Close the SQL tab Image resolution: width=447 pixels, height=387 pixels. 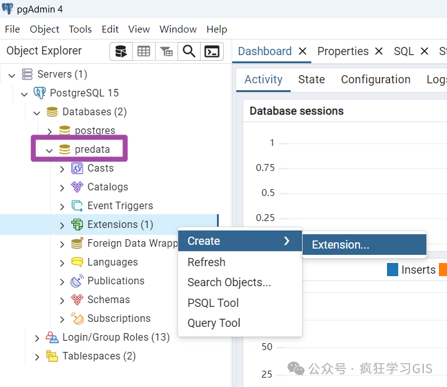pyautogui.click(x=424, y=51)
